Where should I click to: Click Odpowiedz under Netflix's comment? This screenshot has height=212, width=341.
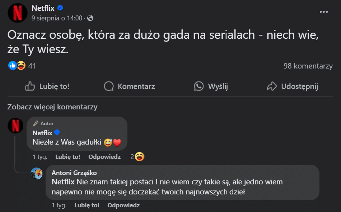(104, 157)
